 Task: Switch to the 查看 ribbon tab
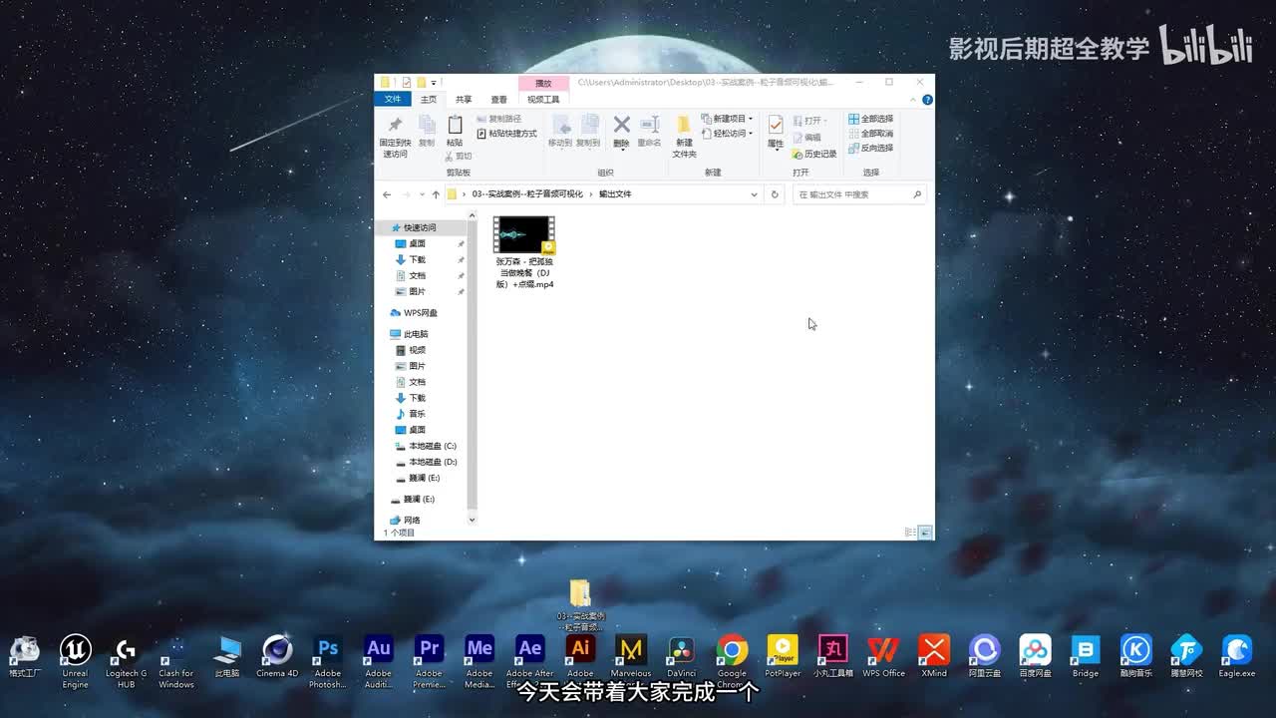[x=498, y=99]
